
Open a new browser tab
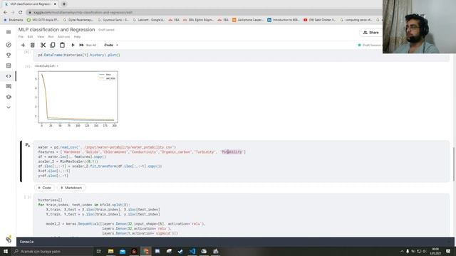click(64, 4)
